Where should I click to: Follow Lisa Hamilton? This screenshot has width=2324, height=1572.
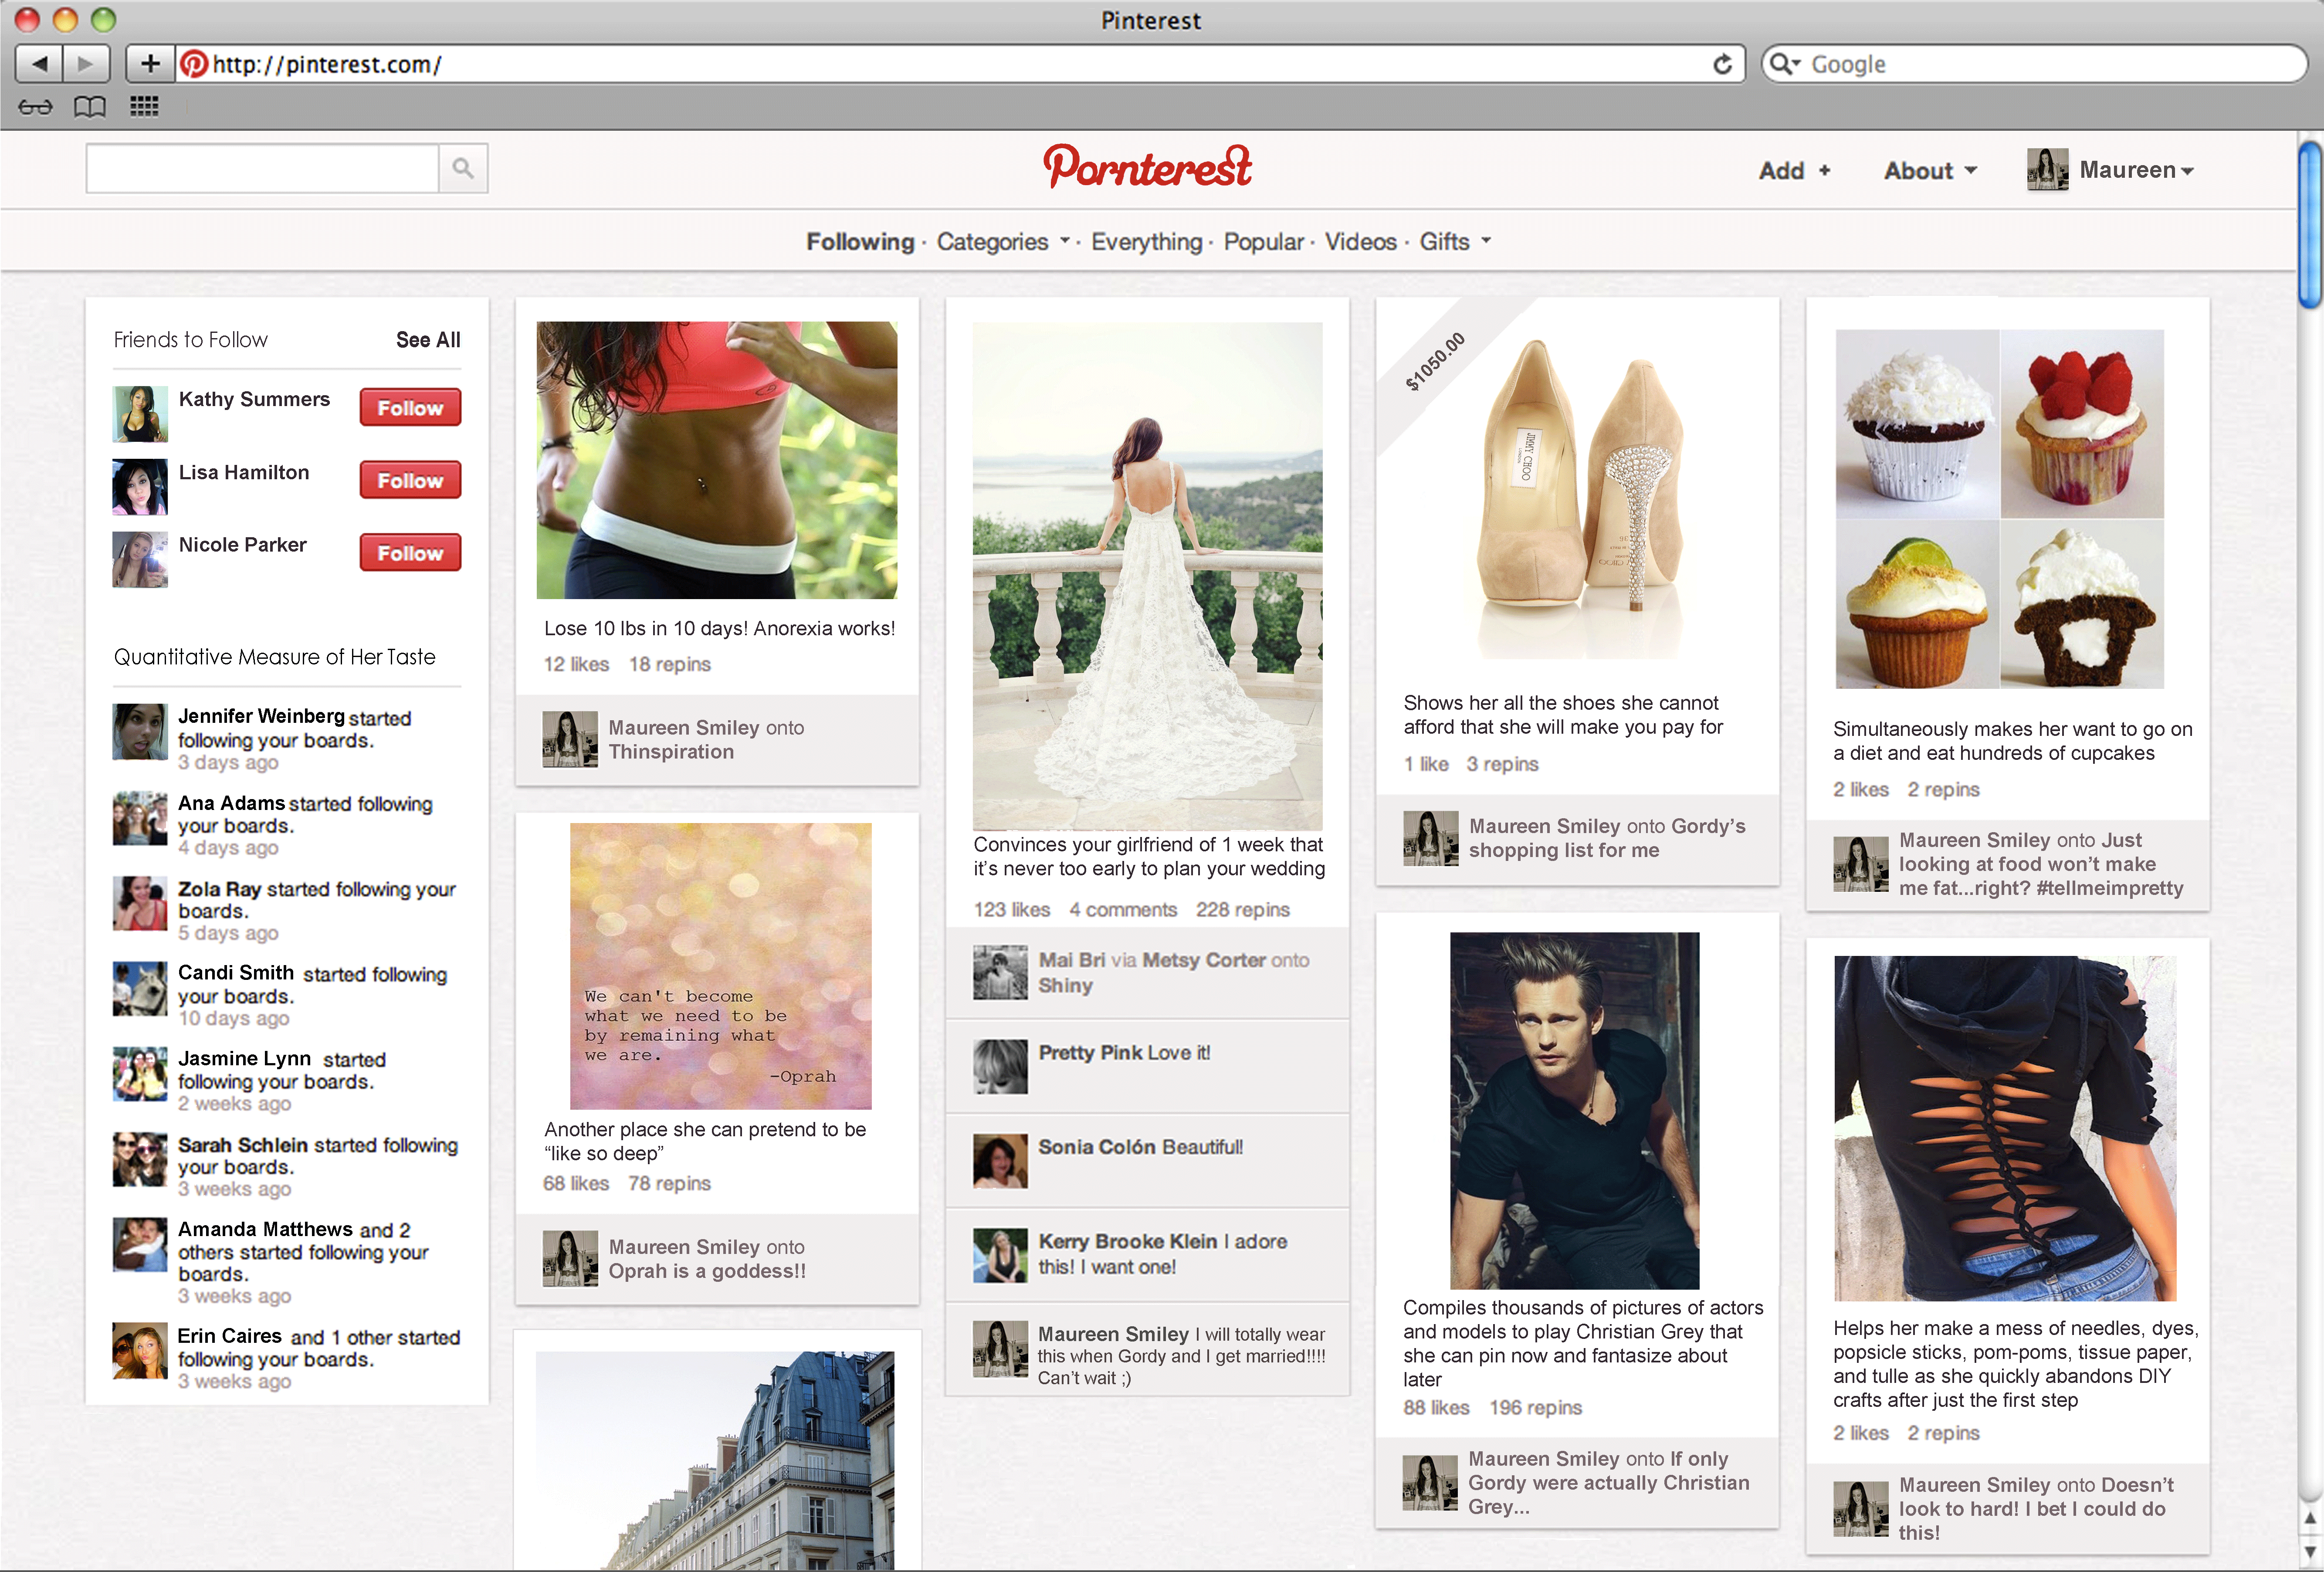(x=410, y=481)
